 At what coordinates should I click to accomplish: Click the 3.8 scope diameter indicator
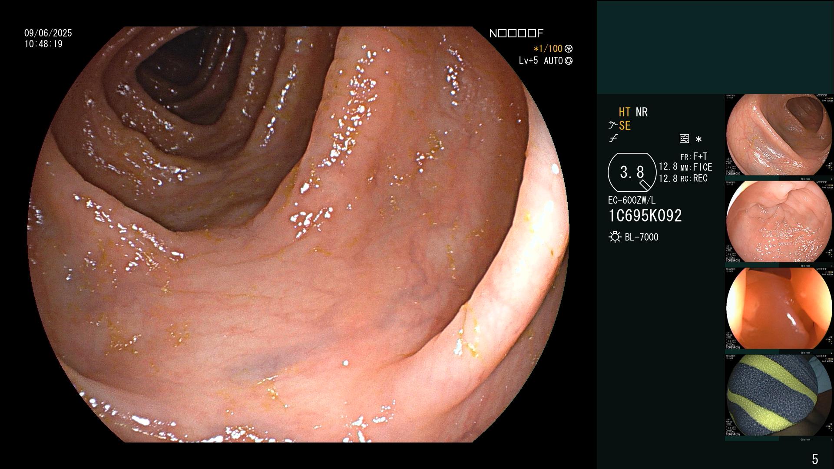pos(632,172)
